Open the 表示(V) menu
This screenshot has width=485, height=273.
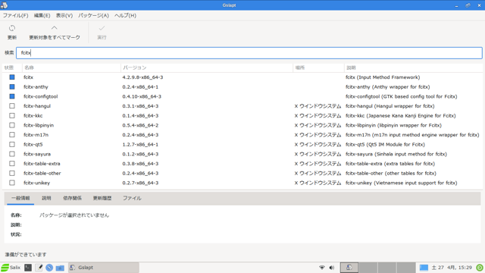click(x=64, y=15)
